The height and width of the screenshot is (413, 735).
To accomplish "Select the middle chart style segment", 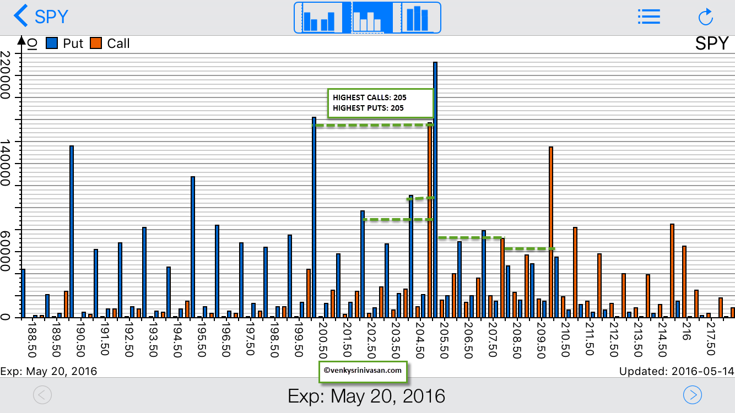I will [x=367, y=17].
